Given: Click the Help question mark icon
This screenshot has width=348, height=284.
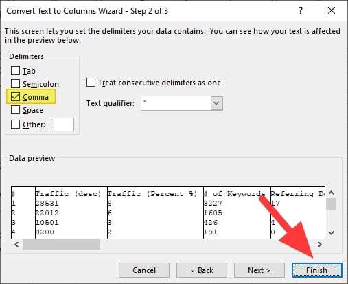Looking at the screenshot, I should click(x=301, y=10).
